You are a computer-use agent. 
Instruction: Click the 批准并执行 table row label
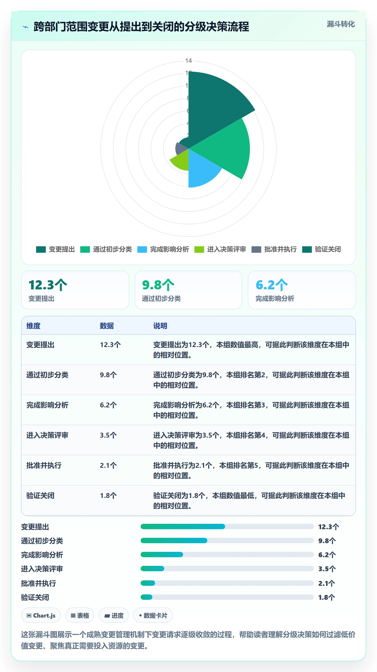(x=44, y=466)
